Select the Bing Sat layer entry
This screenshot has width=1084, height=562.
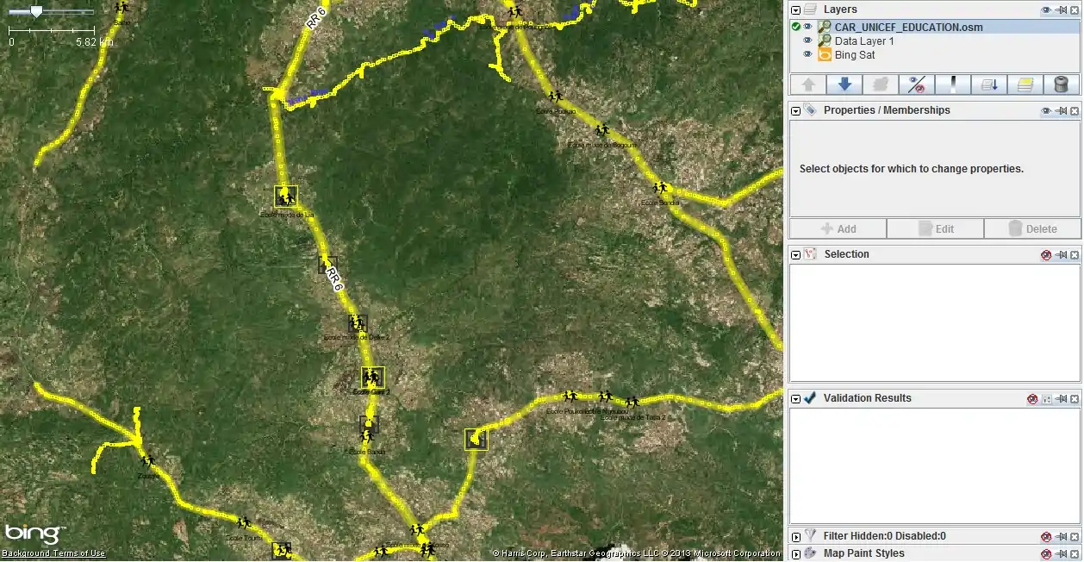(855, 55)
